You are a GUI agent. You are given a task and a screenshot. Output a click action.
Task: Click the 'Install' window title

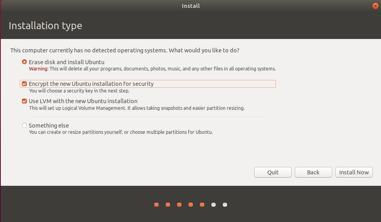click(191, 6)
